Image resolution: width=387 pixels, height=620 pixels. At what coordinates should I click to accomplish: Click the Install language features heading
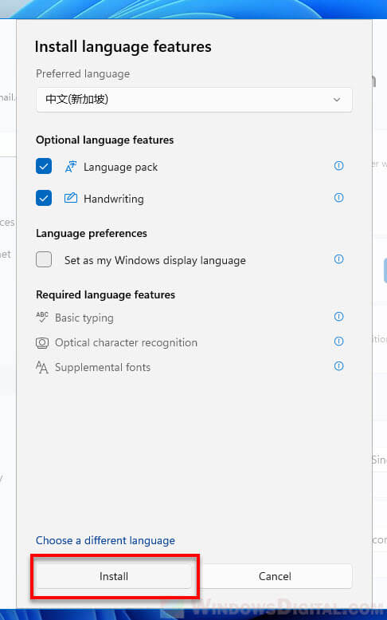123,47
